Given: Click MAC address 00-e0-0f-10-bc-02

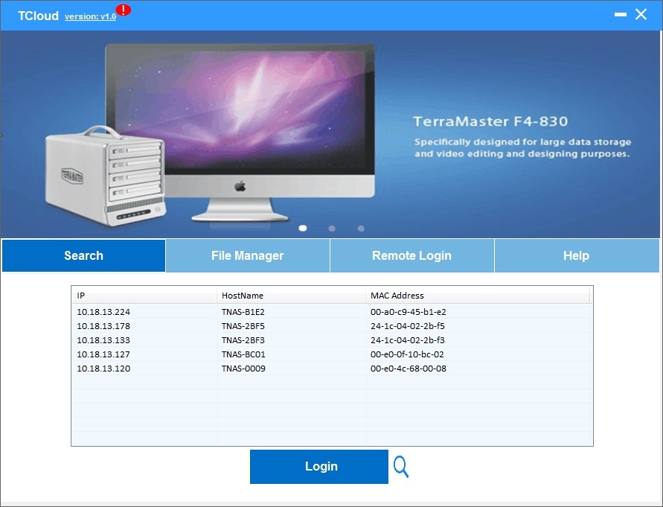Looking at the screenshot, I should click(x=407, y=354).
